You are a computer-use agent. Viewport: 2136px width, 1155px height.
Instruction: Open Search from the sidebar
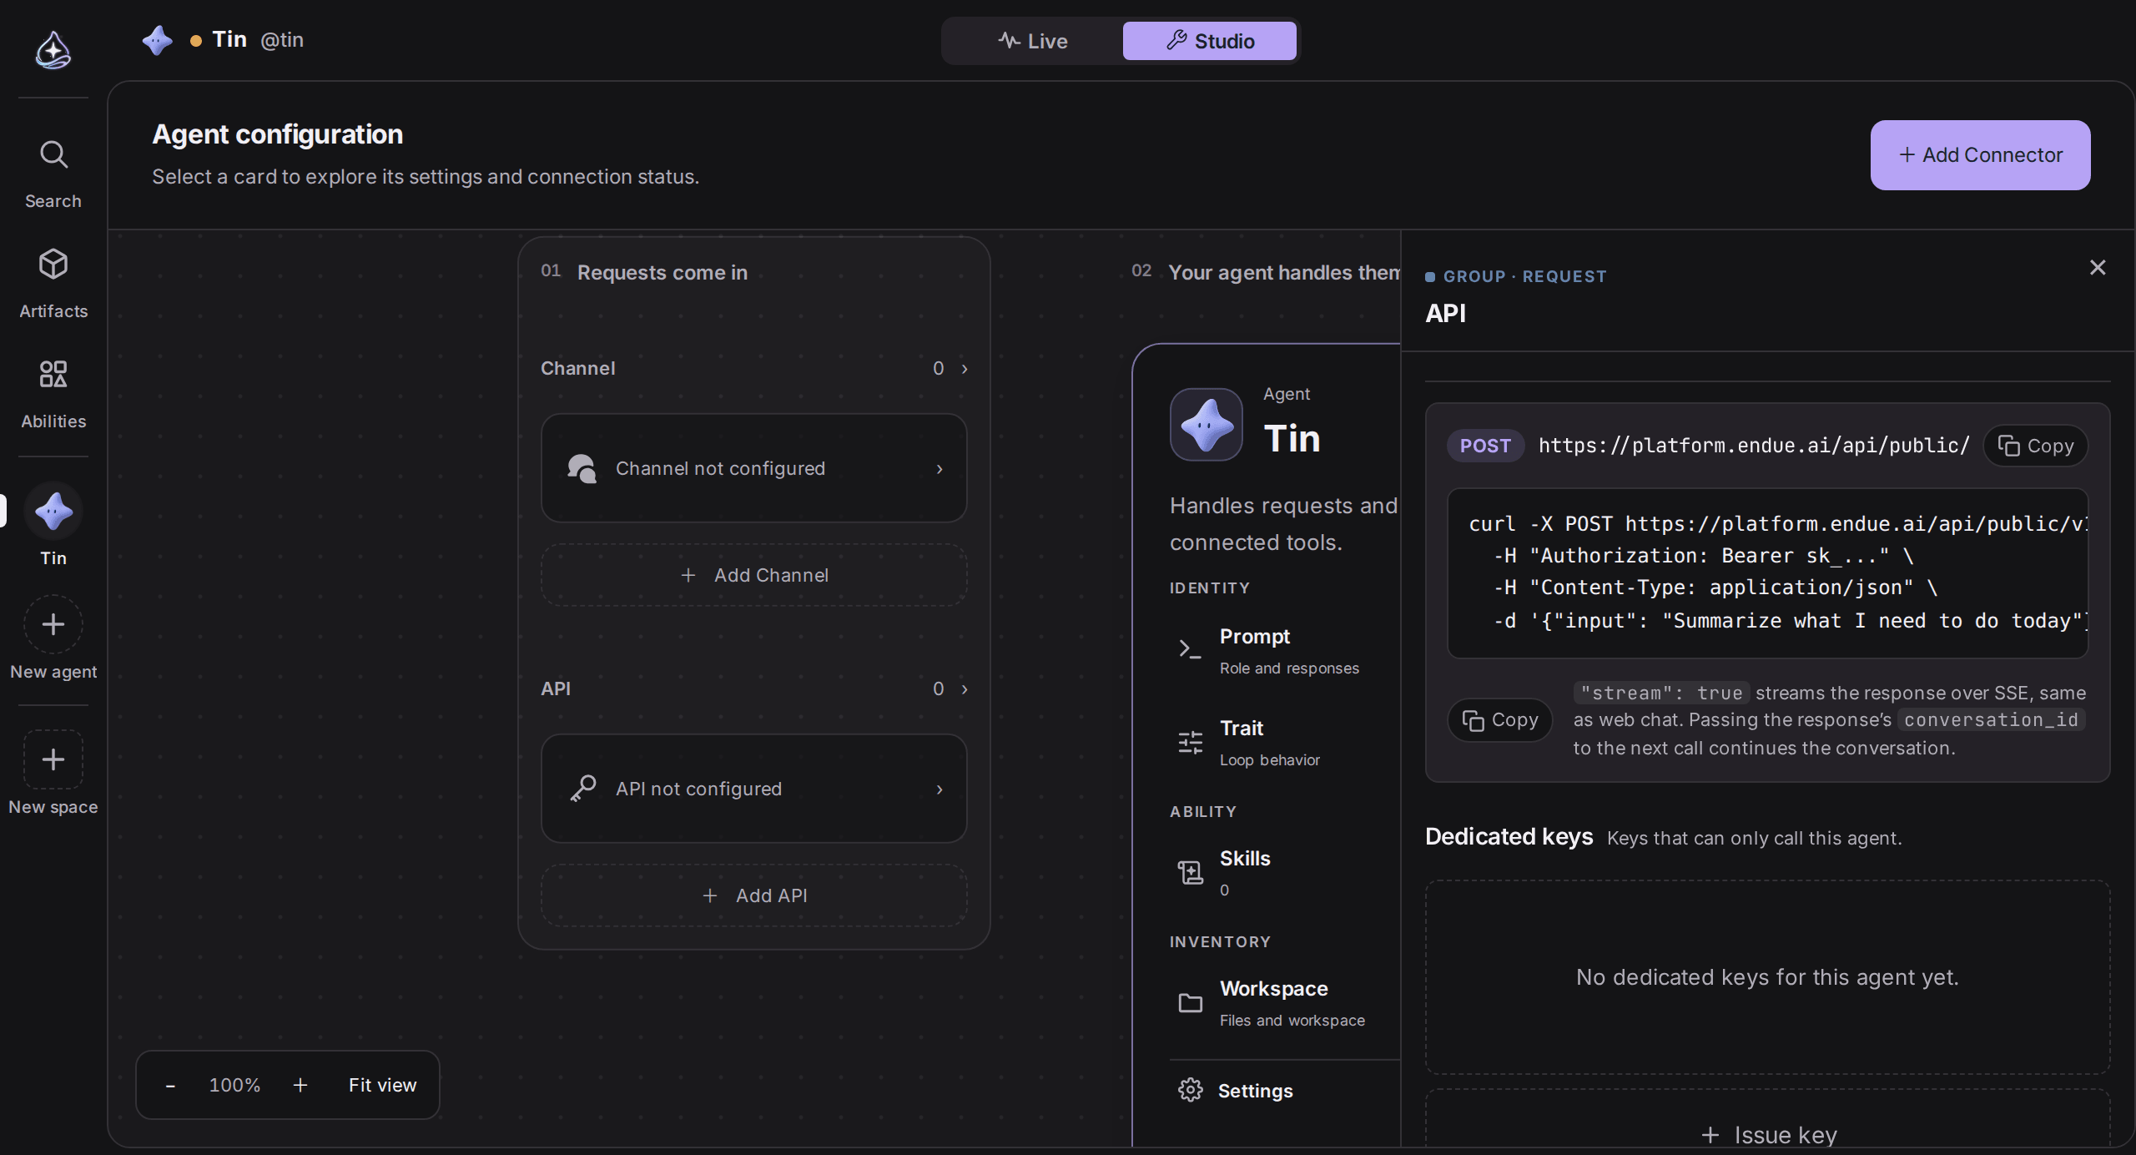(53, 174)
